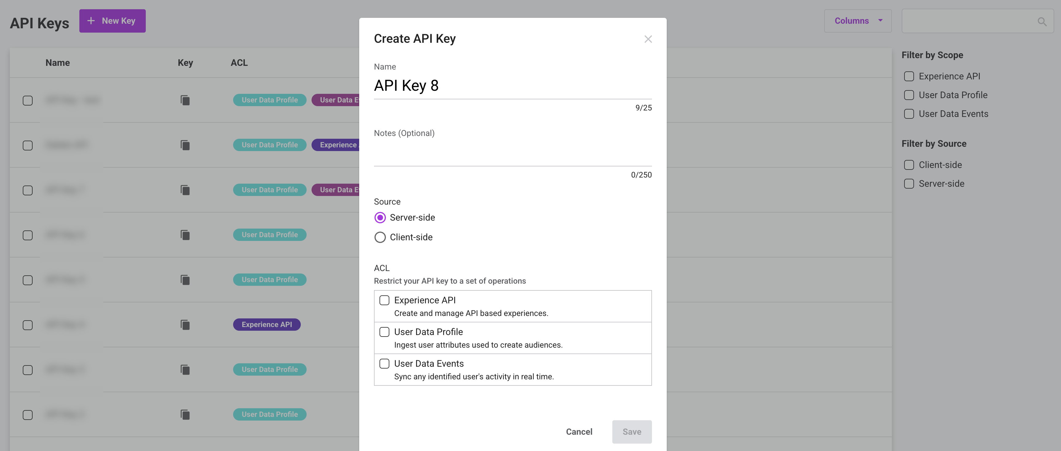Click the plus icon on New Key

click(91, 21)
